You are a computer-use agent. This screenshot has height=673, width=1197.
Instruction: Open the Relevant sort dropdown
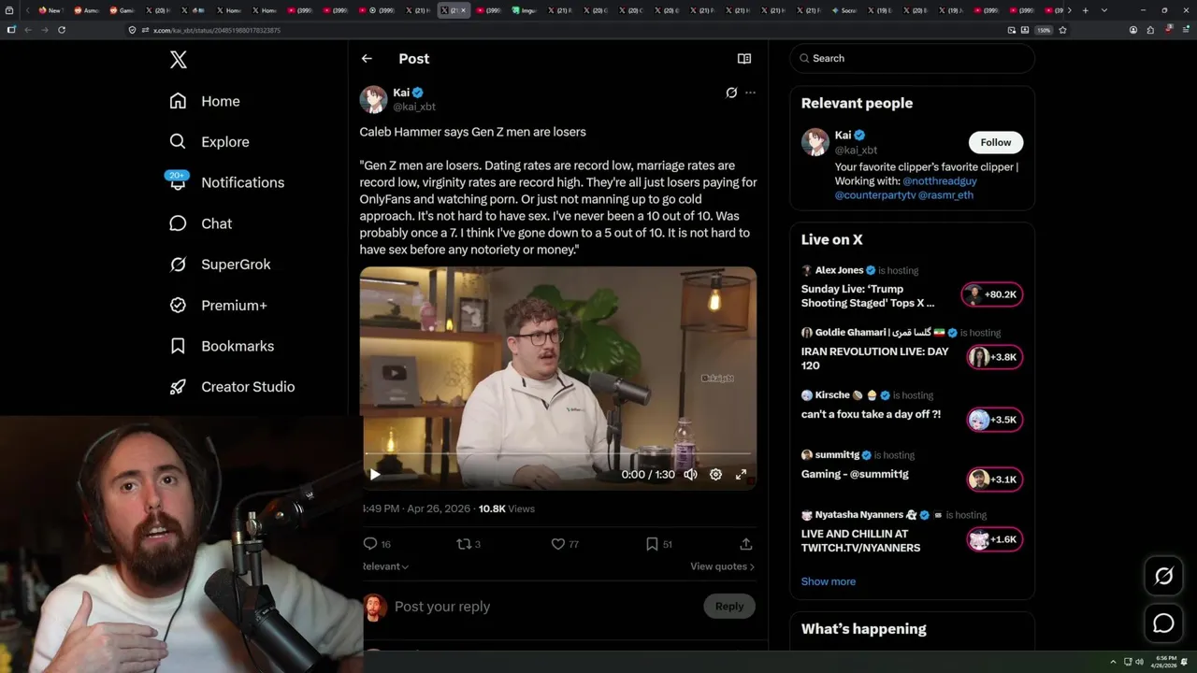pyautogui.click(x=385, y=566)
